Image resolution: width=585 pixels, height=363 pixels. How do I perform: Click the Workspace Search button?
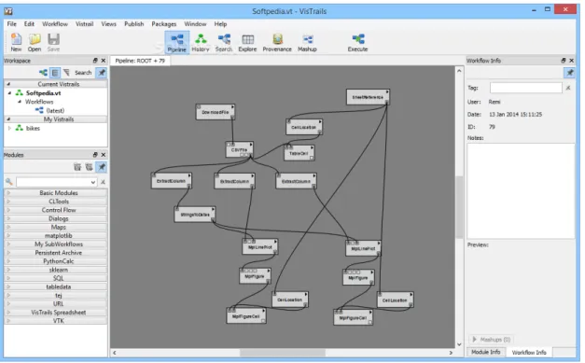click(x=83, y=73)
